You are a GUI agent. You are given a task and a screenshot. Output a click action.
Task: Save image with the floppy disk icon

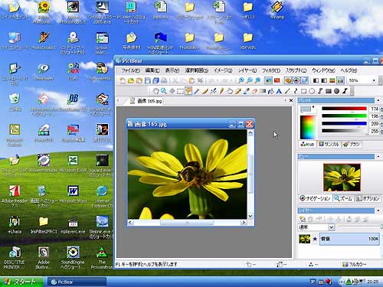[x=147, y=80]
